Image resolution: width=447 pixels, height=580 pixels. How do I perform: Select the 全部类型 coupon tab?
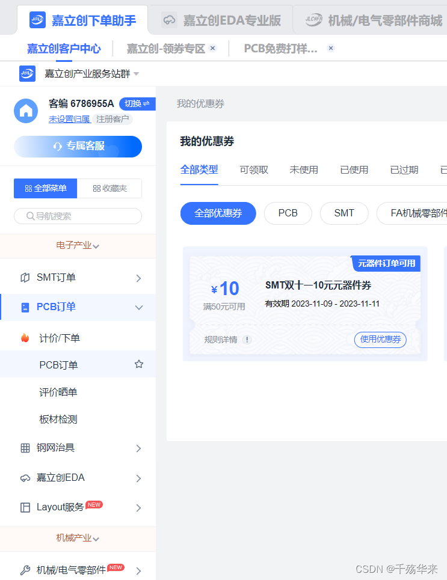pos(199,169)
